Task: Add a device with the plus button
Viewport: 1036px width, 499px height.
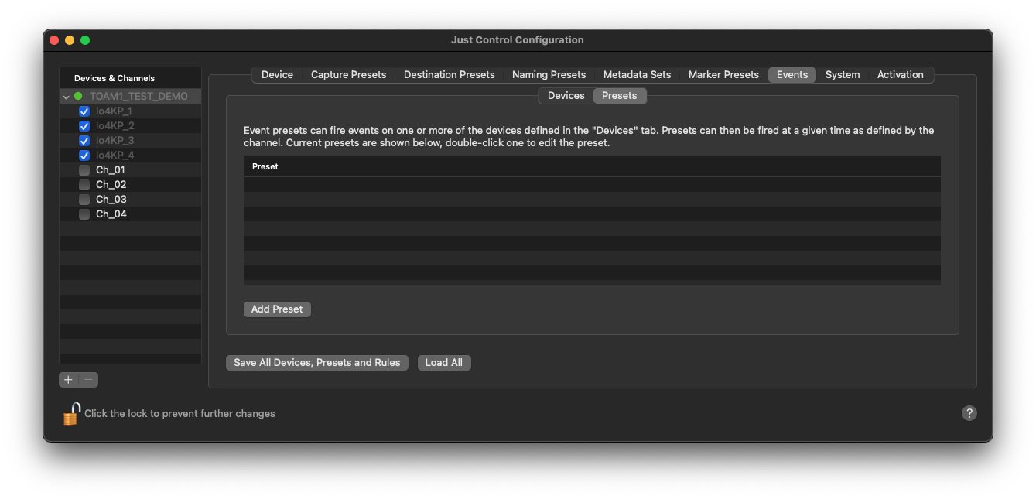Action: [69, 380]
